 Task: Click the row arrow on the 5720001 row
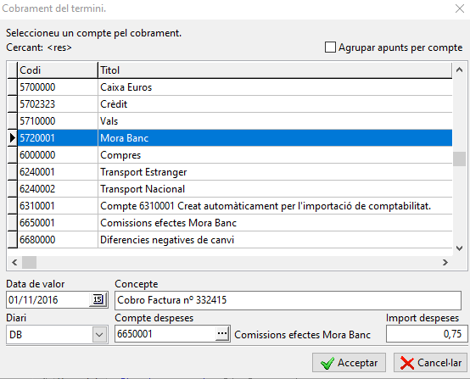click(12, 138)
